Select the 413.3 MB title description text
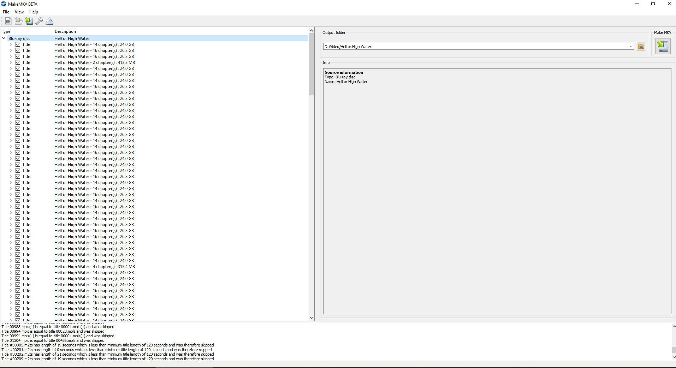Screen dimensions: 676x368 coord(95,63)
